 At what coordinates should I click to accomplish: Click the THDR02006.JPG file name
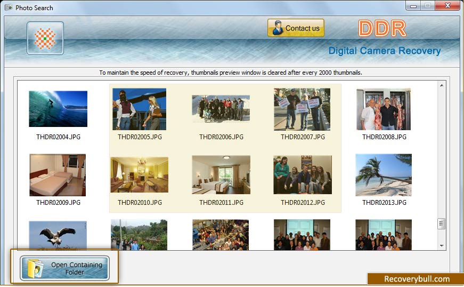pos(221,137)
